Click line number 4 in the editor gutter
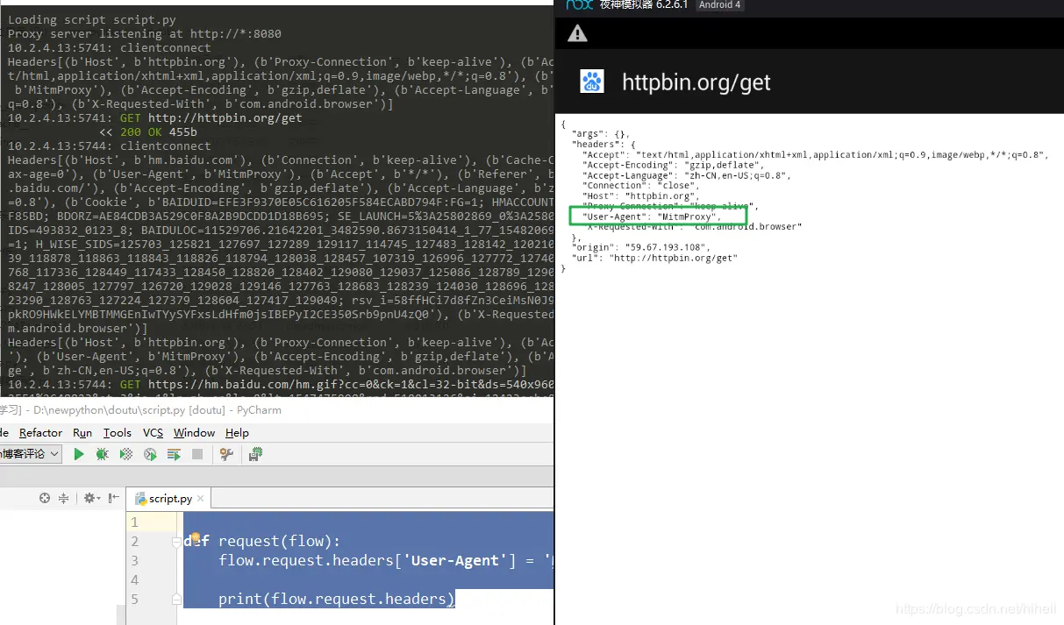 pos(134,580)
